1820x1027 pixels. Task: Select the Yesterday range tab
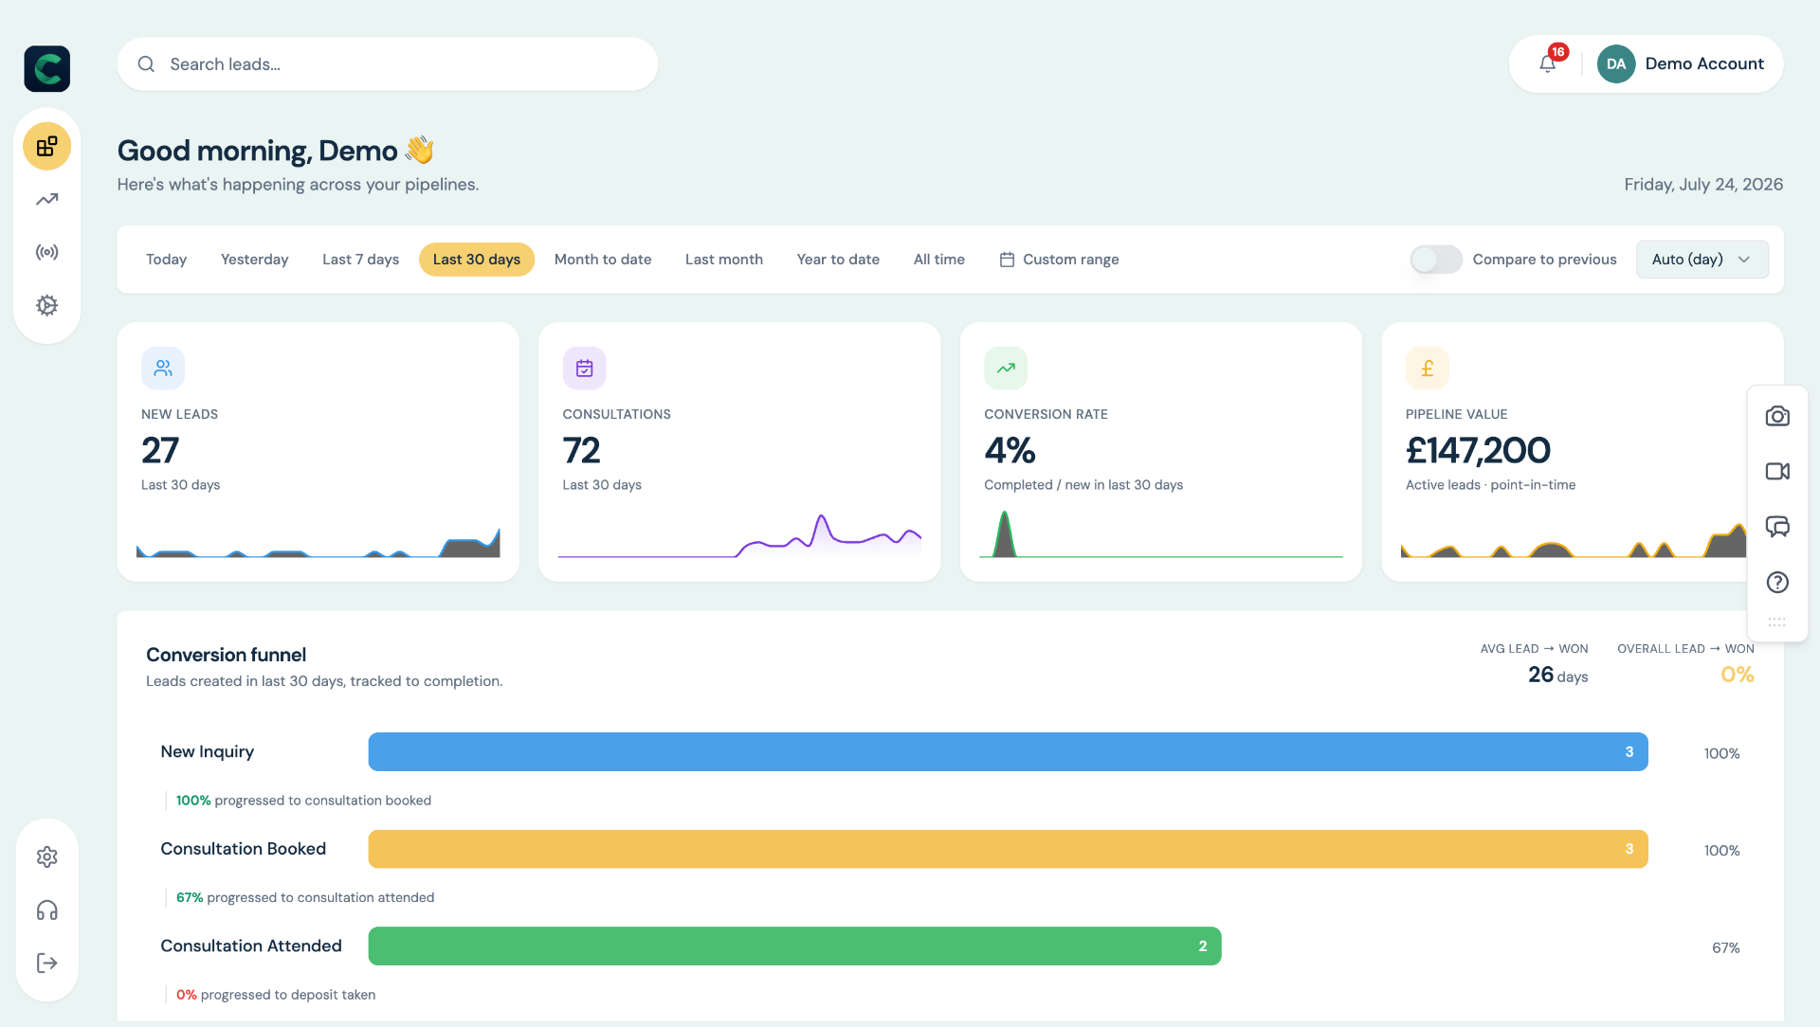(254, 259)
